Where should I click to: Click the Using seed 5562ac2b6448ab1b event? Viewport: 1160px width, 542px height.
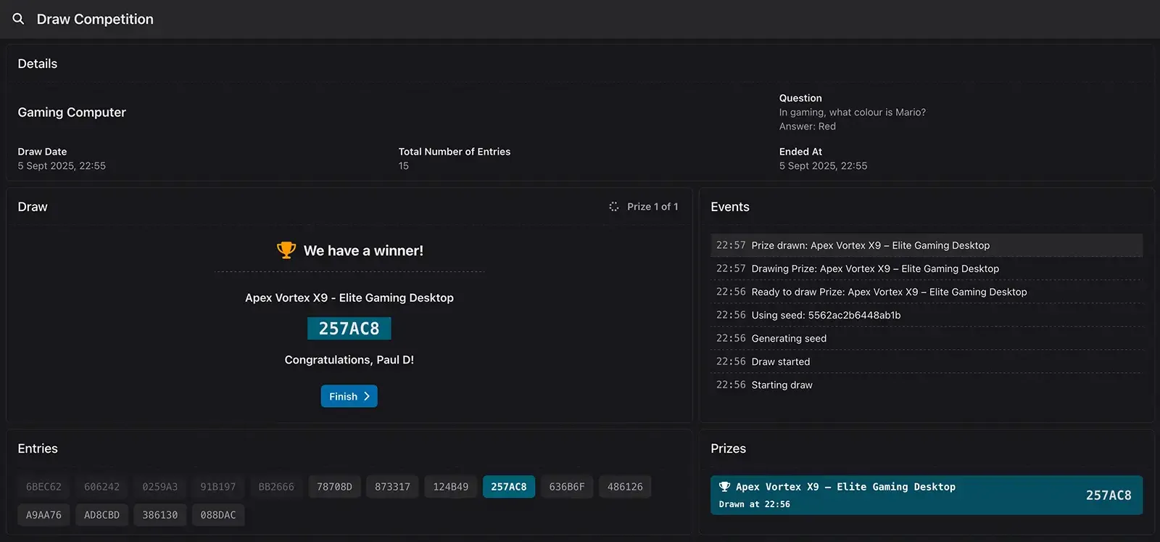click(x=927, y=315)
